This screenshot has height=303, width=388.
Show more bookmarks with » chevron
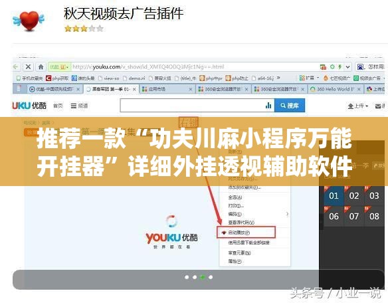(x=278, y=78)
